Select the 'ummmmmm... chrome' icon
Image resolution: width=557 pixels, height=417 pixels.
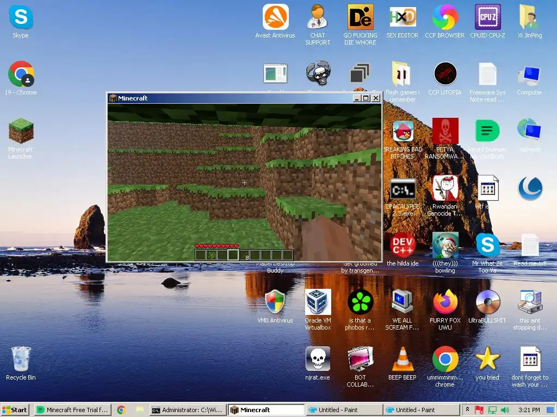[x=445, y=359]
